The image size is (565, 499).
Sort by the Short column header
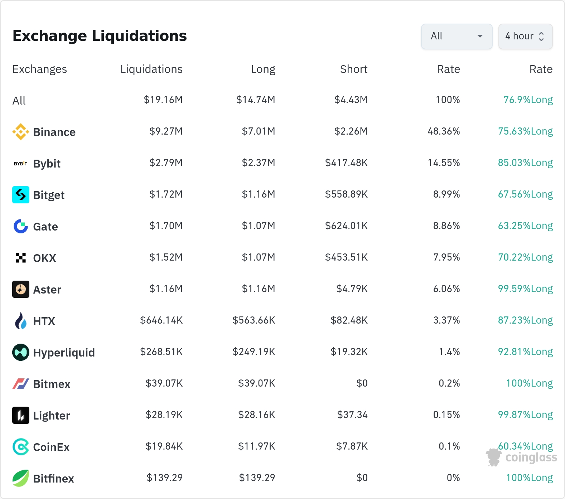point(353,69)
